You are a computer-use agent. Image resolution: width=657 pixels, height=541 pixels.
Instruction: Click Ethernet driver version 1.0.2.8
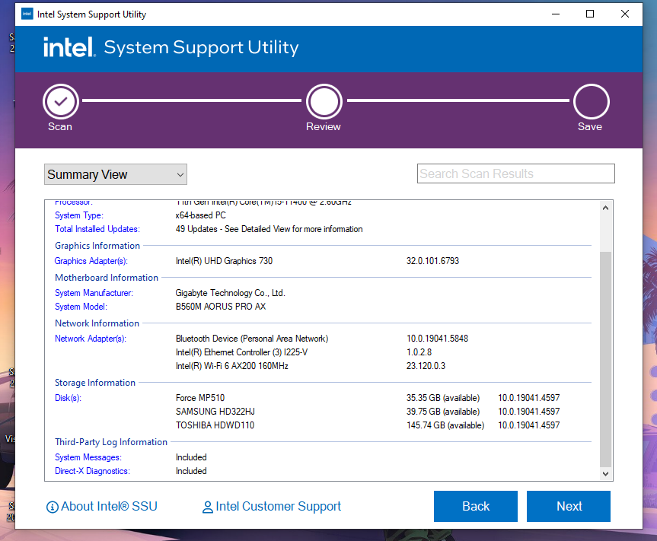click(419, 352)
